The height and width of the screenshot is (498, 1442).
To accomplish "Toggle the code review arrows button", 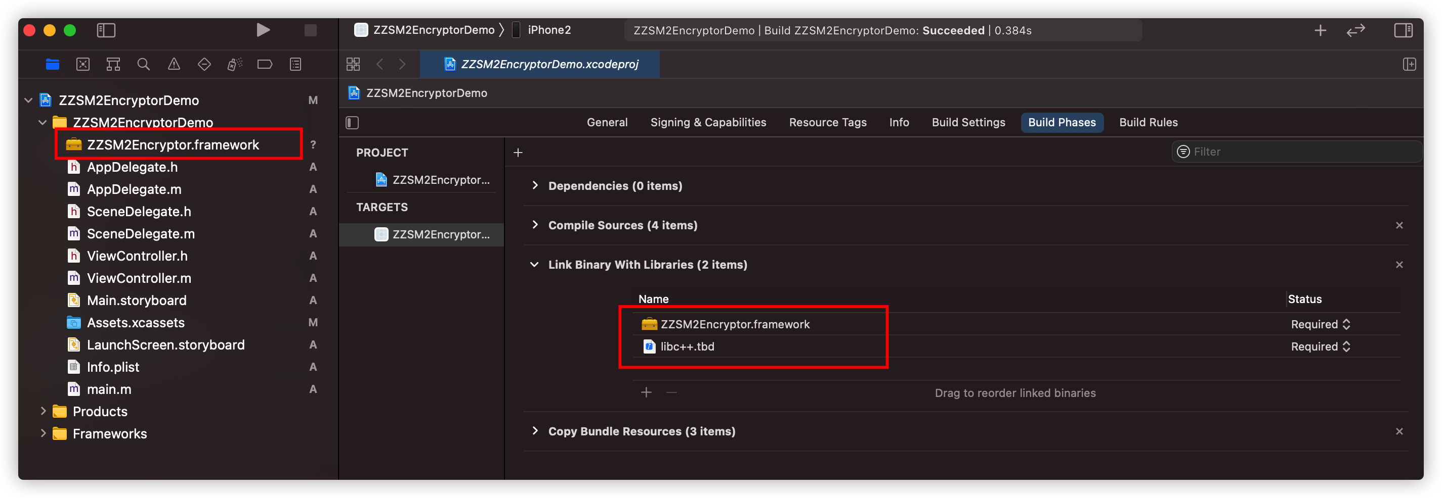I will coord(1356,30).
